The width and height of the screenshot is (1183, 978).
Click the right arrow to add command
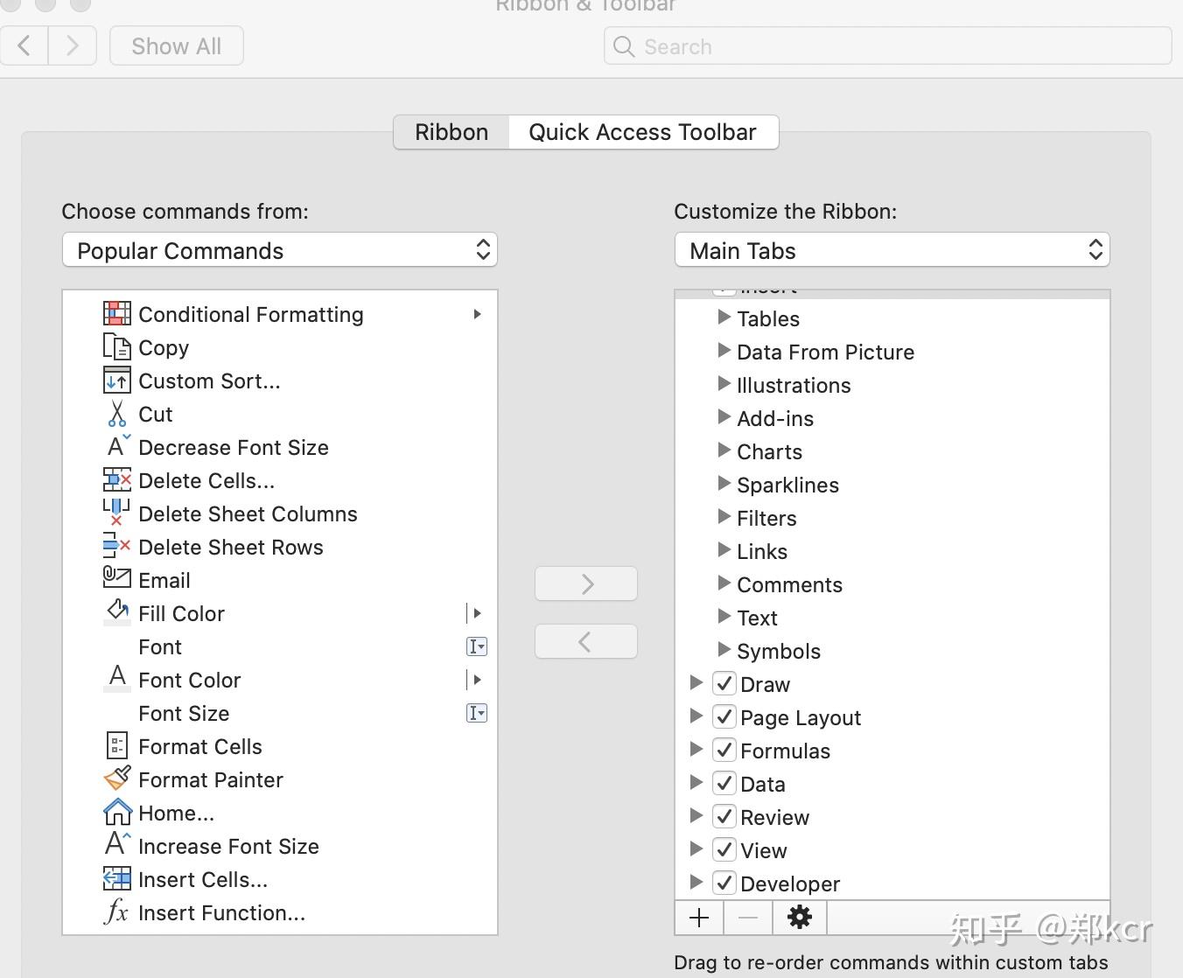(584, 583)
